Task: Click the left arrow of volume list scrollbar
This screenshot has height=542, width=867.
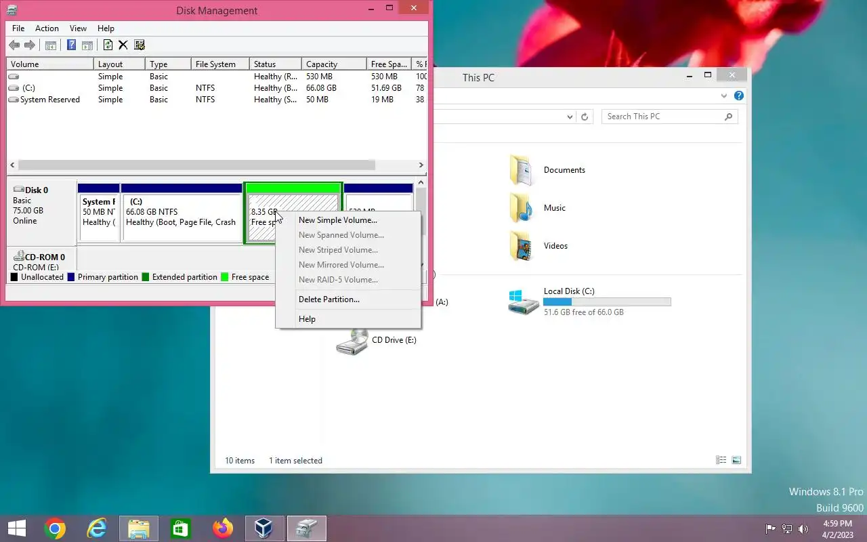Action: [12, 165]
